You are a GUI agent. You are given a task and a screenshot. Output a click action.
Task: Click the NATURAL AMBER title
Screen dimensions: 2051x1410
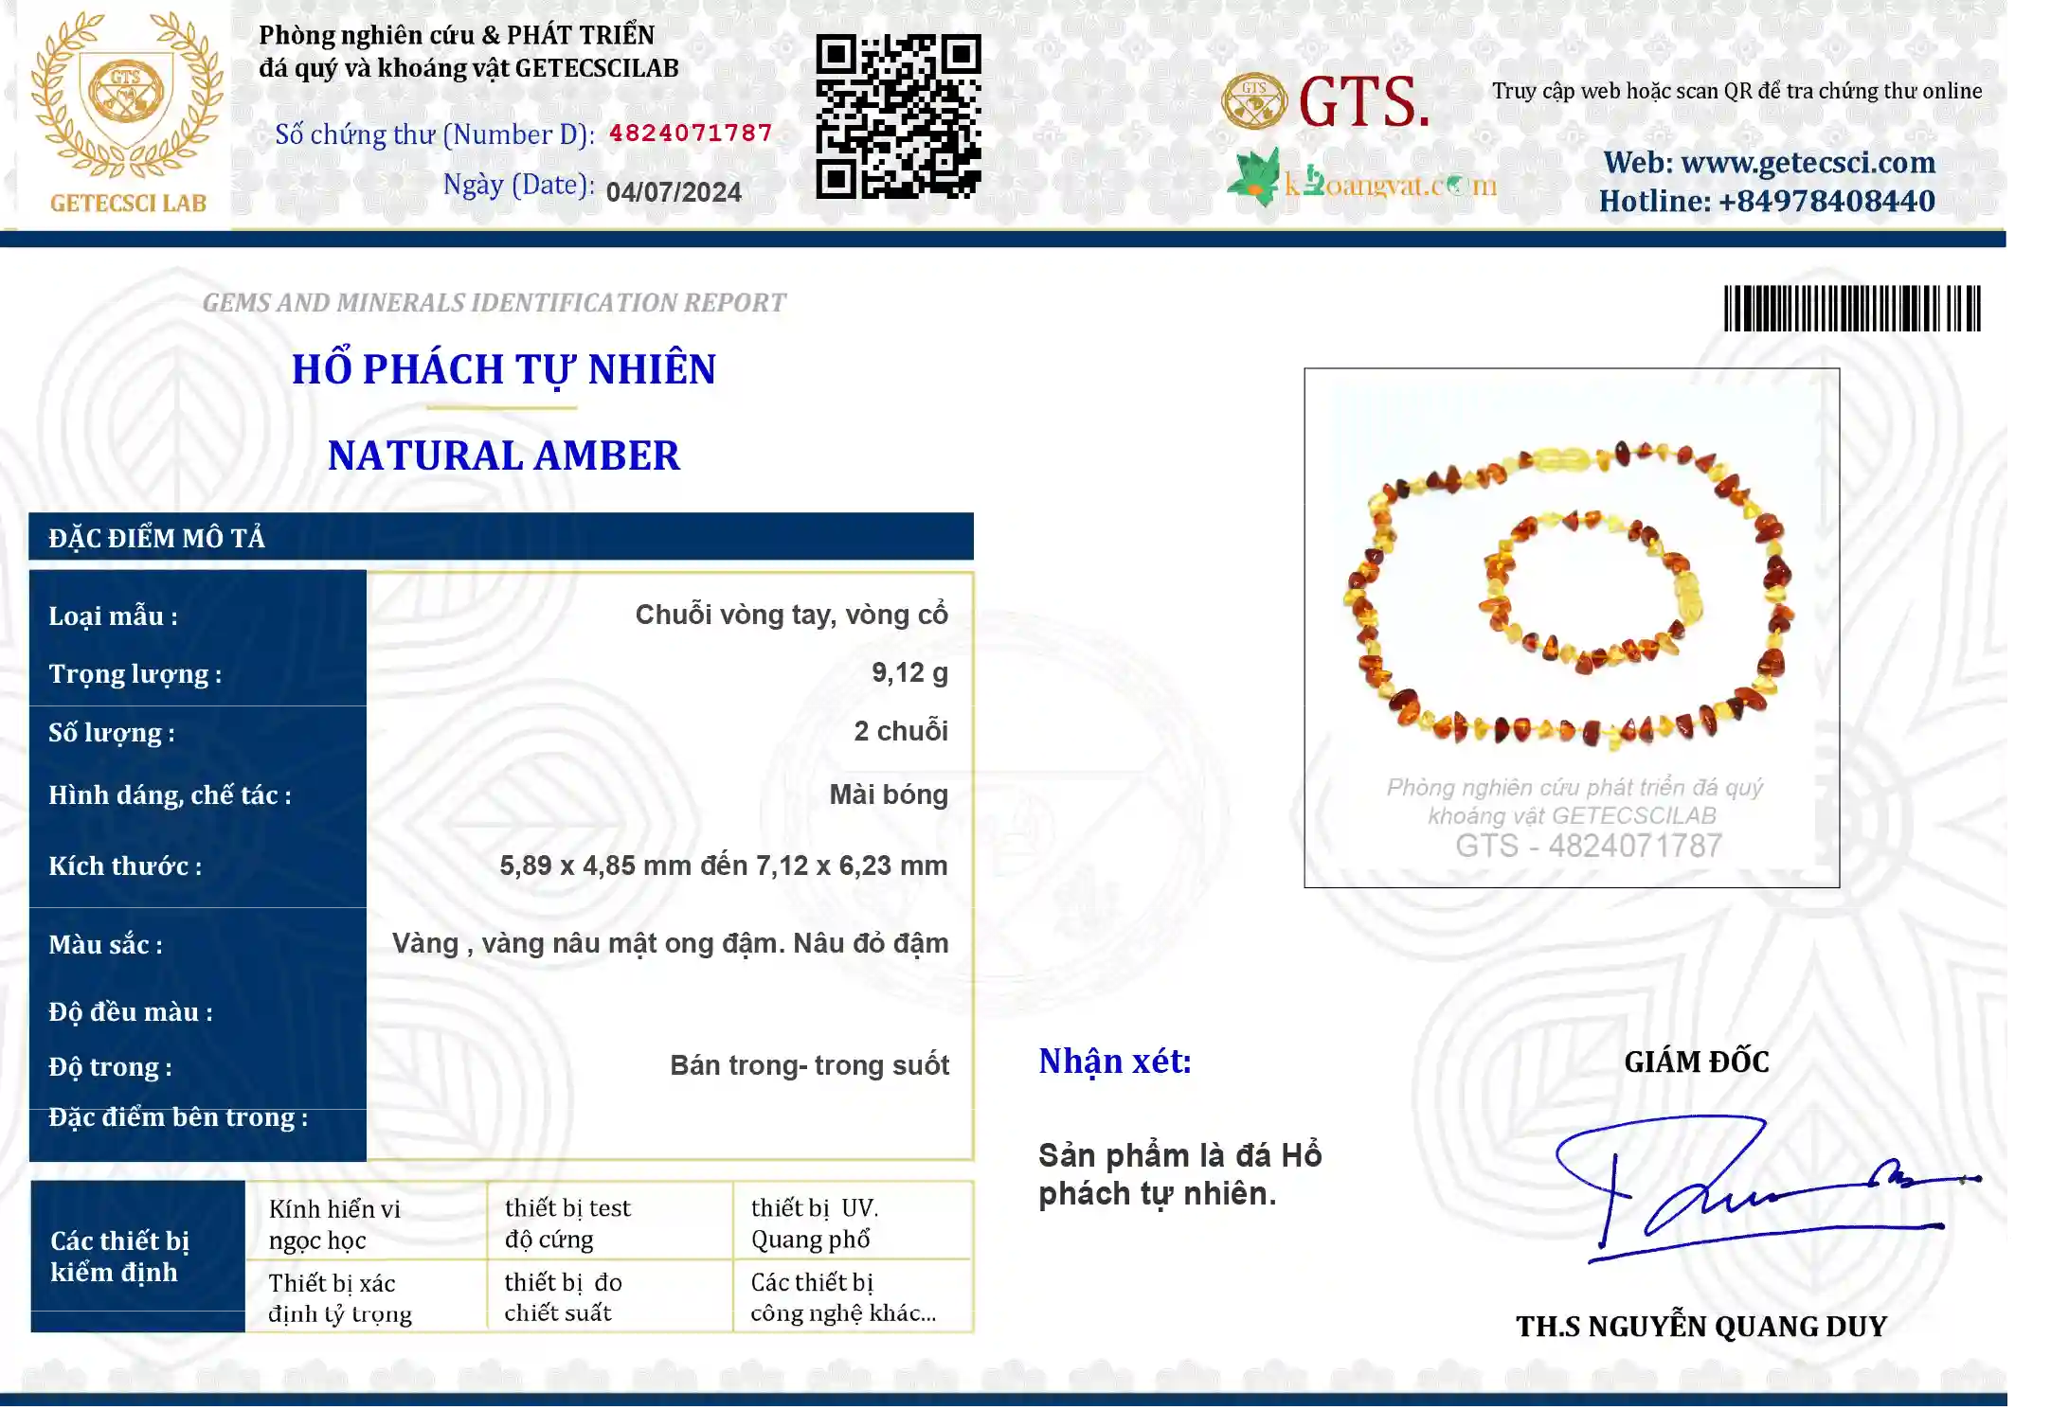coord(504,456)
